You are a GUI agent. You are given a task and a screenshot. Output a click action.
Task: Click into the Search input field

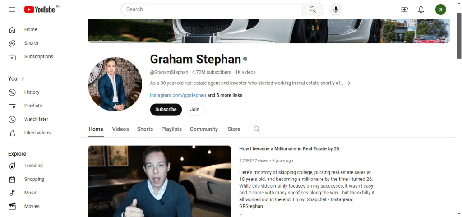click(x=211, y=9)
